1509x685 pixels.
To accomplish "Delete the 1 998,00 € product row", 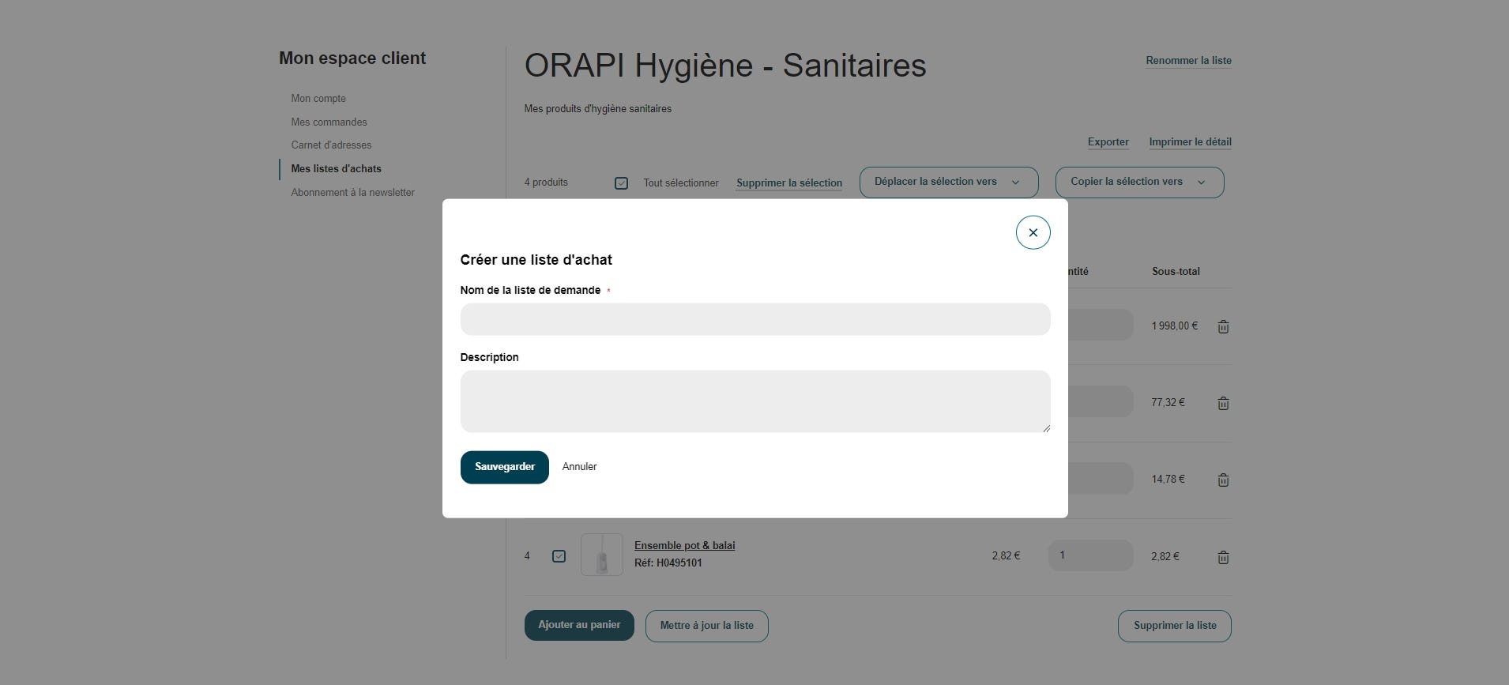I will (x=1223, y=326).
